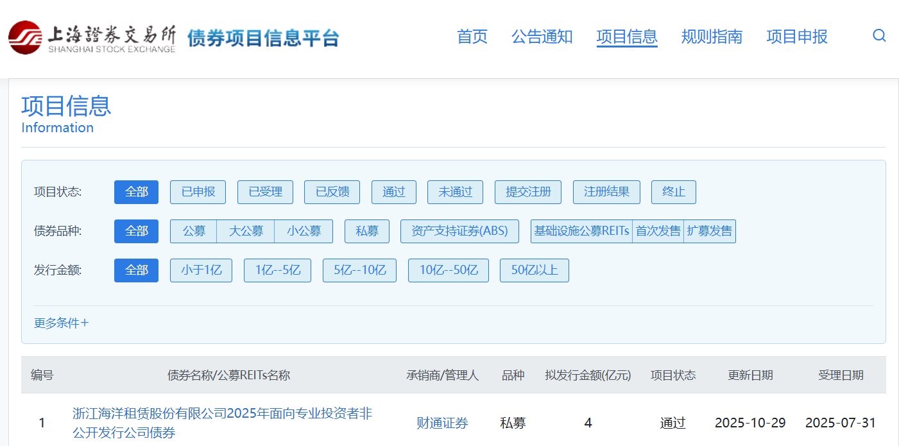The height and width of the screenshot is (446, 899).
Task: Click the Shanghai Stock Exchange logo
Action: point(92,37)
